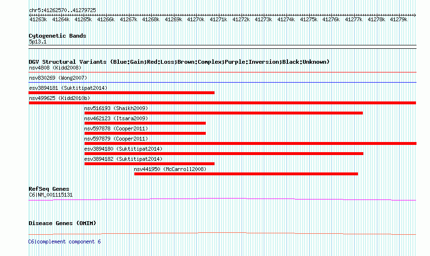This screenshot has height=256, width=430.
Task: Click the C6|NM_001115131 RefSeq gene label
Action: (x=51, y=195)
